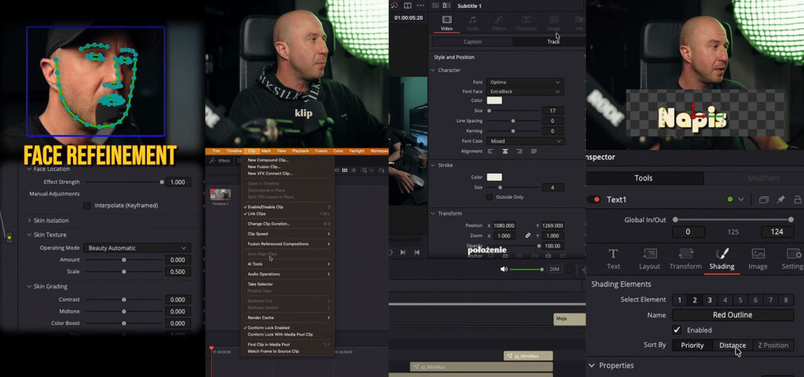The image size is (804, 377).
Task: Toggle the Outside Only stroke checkbox
Action: [490, 197]
